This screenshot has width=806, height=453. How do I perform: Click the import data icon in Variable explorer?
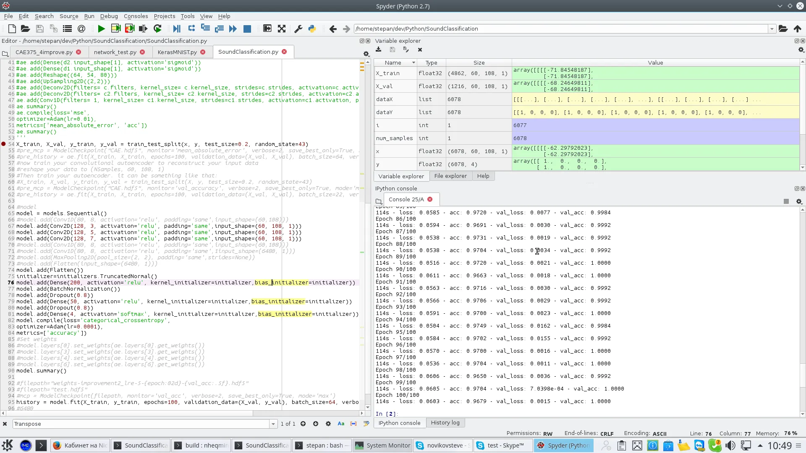click(x=379, y=49)
